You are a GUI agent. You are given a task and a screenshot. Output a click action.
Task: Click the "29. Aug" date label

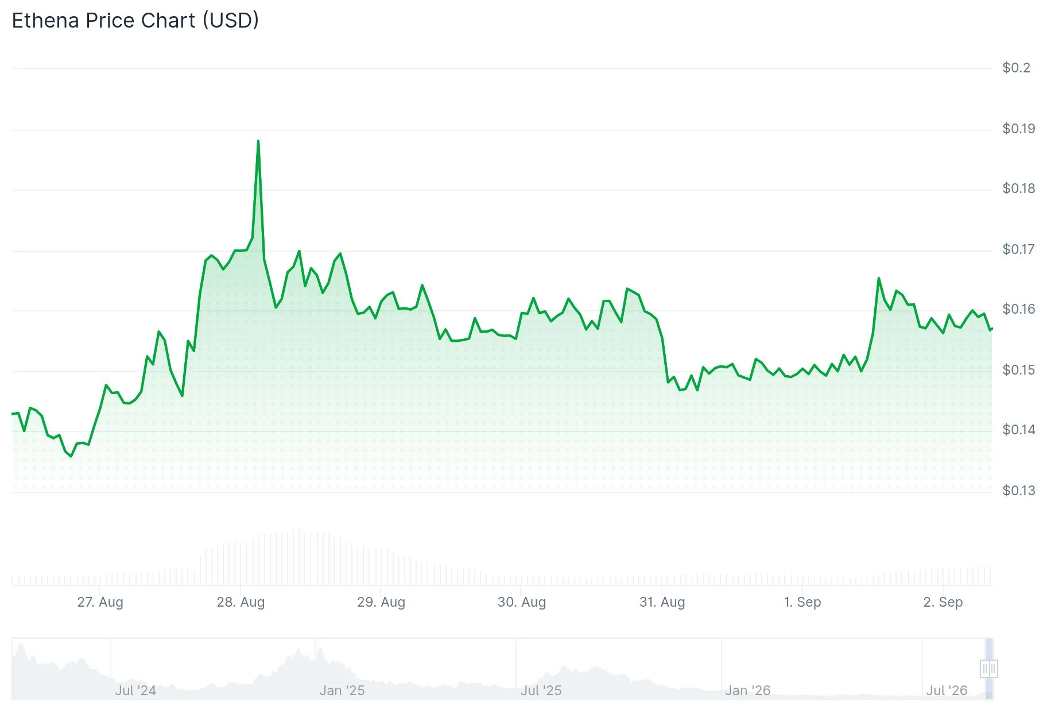click(x=381, y=602)
